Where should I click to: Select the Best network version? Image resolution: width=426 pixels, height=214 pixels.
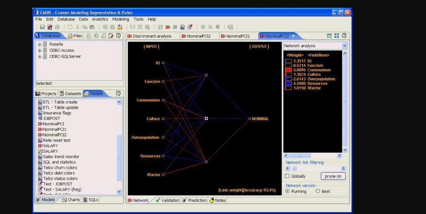[x=318, y=191]
